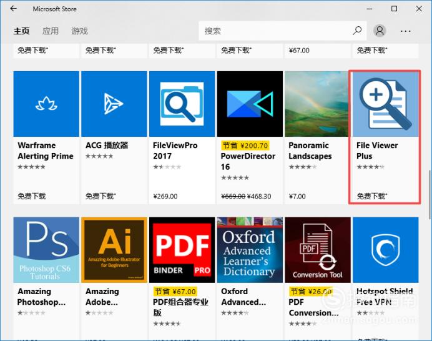432x341 pixels.
Task: Switch to the 游戏 tab
Action: click(x=80, y=31)
